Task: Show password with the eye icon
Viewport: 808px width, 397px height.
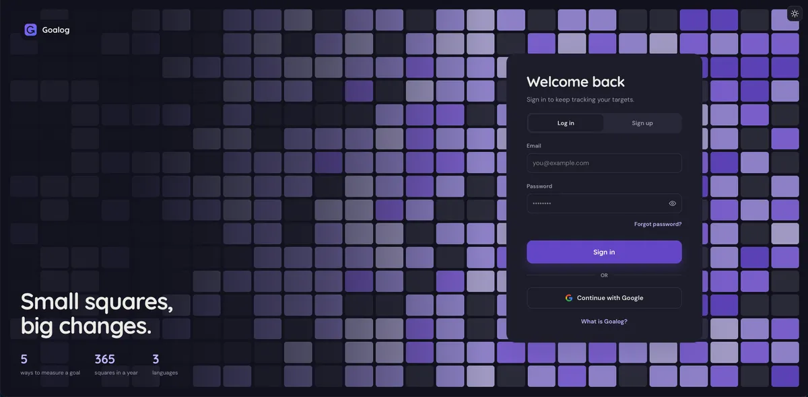Action: (672, 203)
